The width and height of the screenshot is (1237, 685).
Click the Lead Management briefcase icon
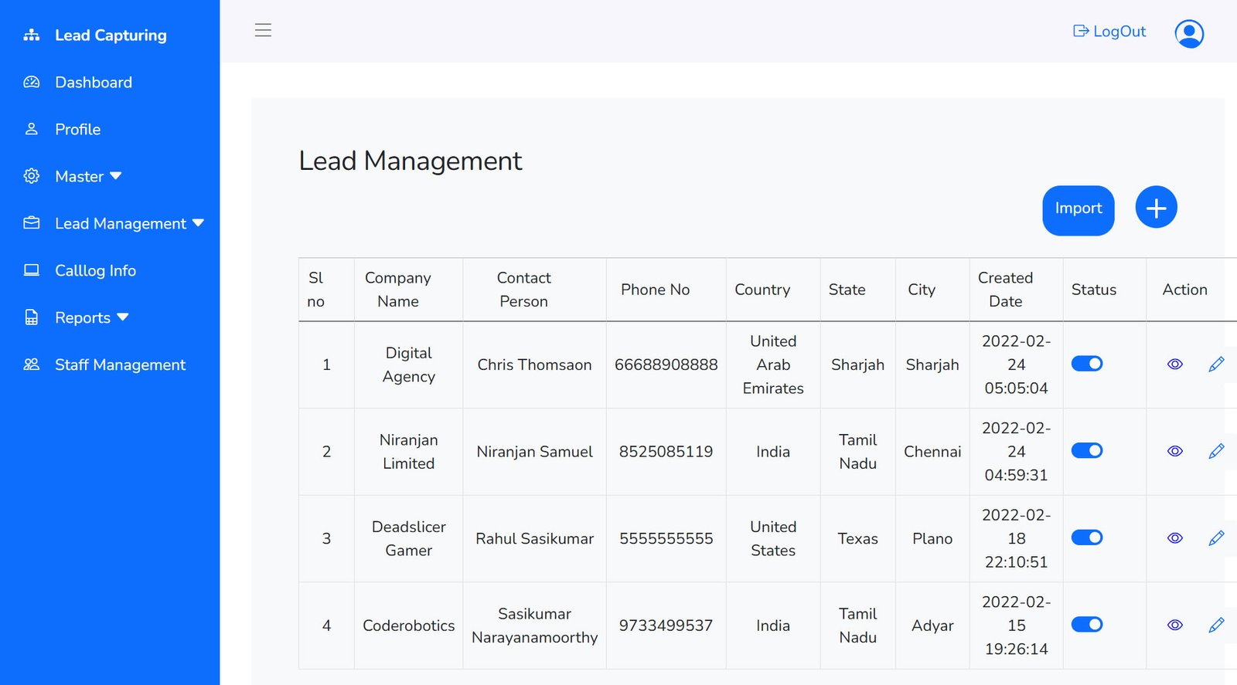(x=31, y=223)
